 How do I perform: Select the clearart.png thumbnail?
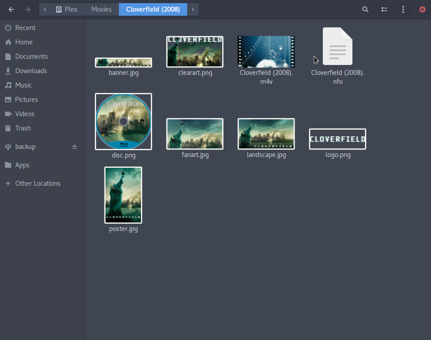tap(195, 52)
